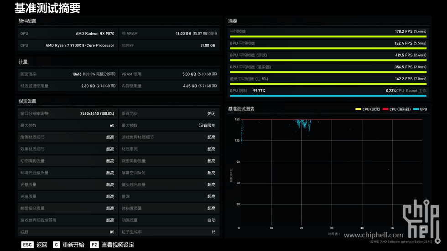The image size is (447, 251).
Task: Click 材质串流 row
Action: click(169, 149)
